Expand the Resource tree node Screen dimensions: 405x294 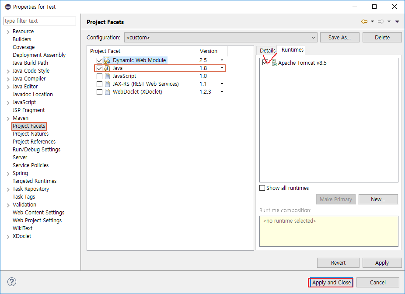click(8, 32)
